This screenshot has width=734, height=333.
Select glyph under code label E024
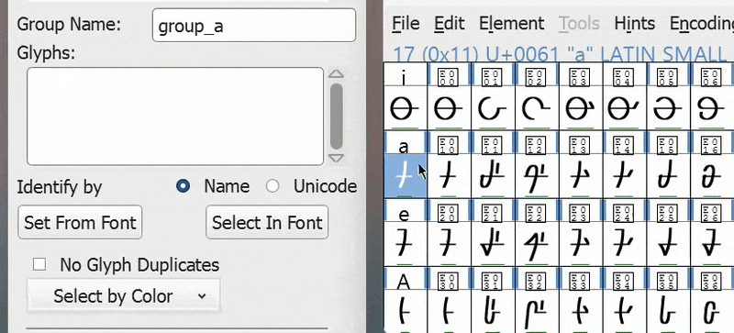coord(625,243)
